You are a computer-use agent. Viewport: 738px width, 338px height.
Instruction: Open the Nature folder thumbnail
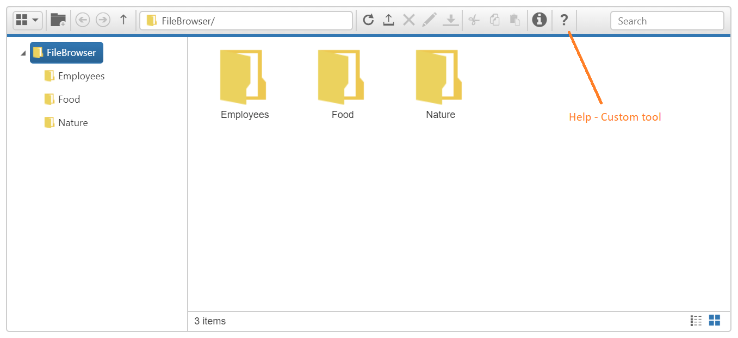pos(439,79)
